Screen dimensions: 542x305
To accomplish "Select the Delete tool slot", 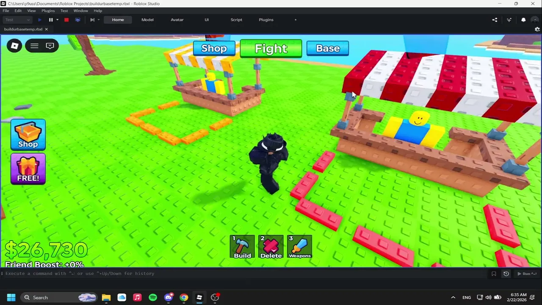I will click(x=271, y=247).
